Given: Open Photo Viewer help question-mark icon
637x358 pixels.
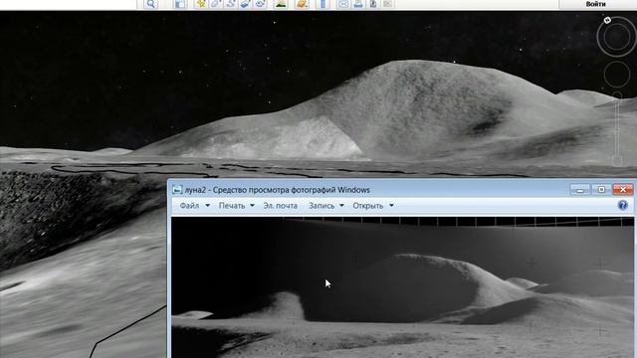Looking at the screenshot, I should 623,206.
